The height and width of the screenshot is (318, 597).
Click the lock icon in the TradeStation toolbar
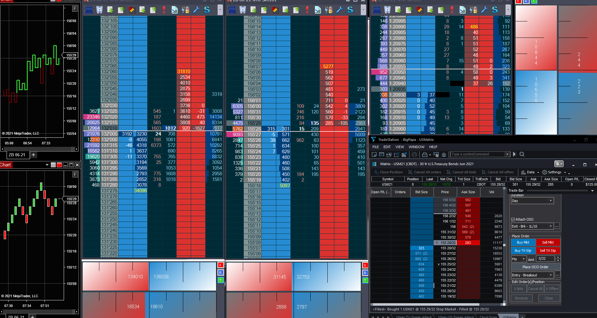tap(425, 154)
